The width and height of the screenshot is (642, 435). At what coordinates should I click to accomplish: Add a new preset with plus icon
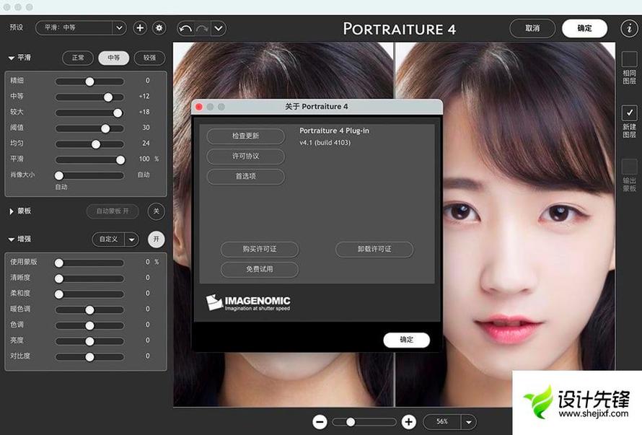click(x=140, y=28)
